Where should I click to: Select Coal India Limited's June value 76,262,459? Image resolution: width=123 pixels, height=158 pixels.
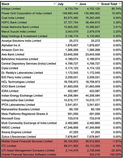[89, 18]
